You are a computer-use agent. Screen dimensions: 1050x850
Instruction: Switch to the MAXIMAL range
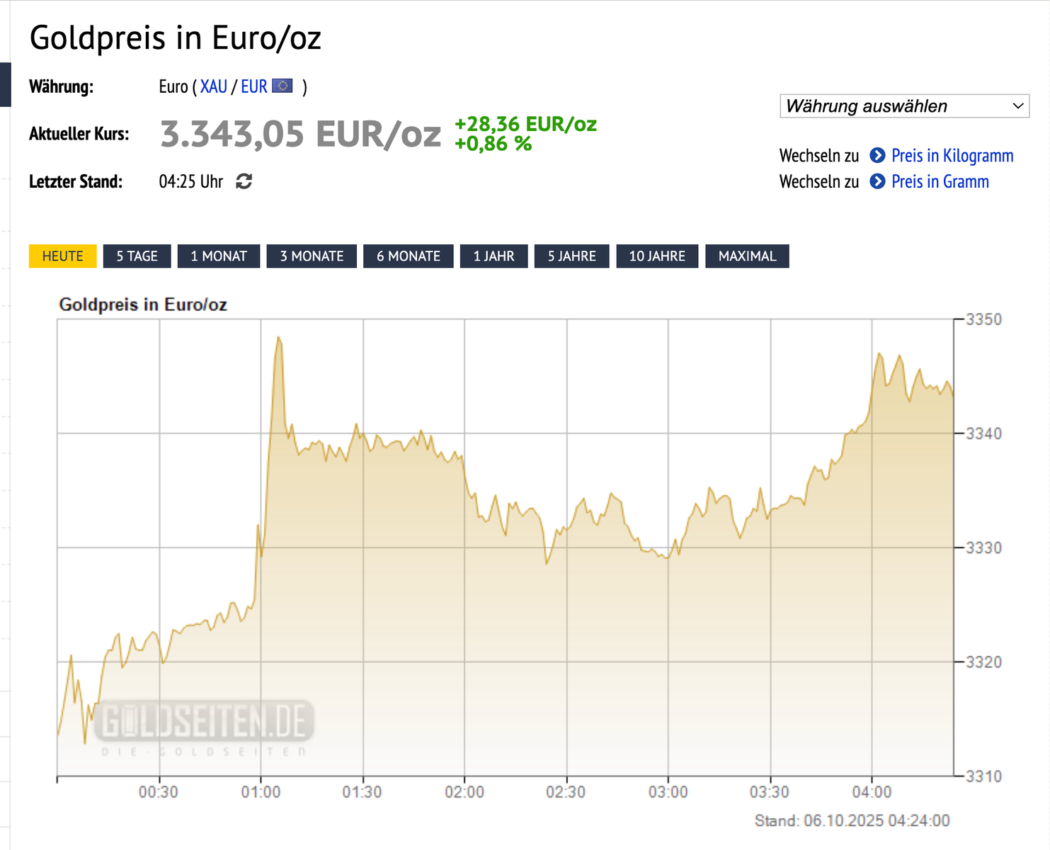[747, 256]
